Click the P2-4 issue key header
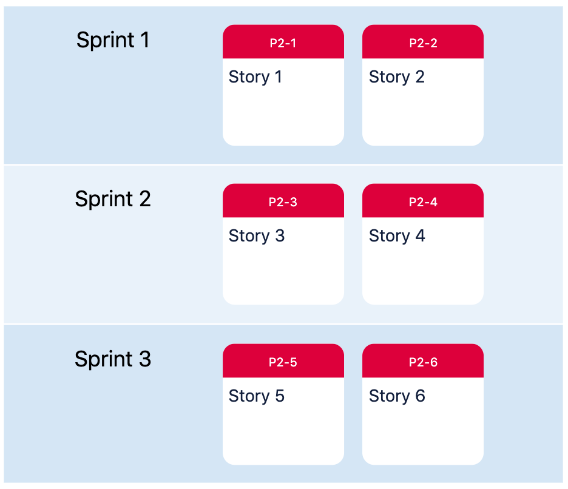Viewport: 568px width, 489px height. 423,202
